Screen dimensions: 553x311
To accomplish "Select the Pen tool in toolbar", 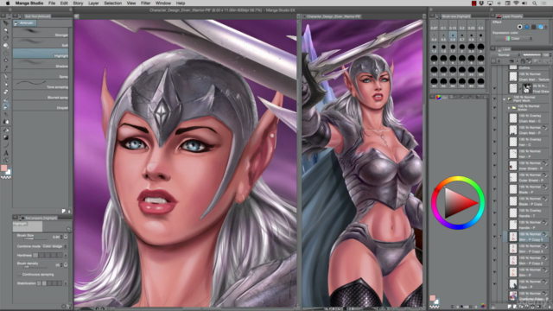I will click(x=6, y=76).
